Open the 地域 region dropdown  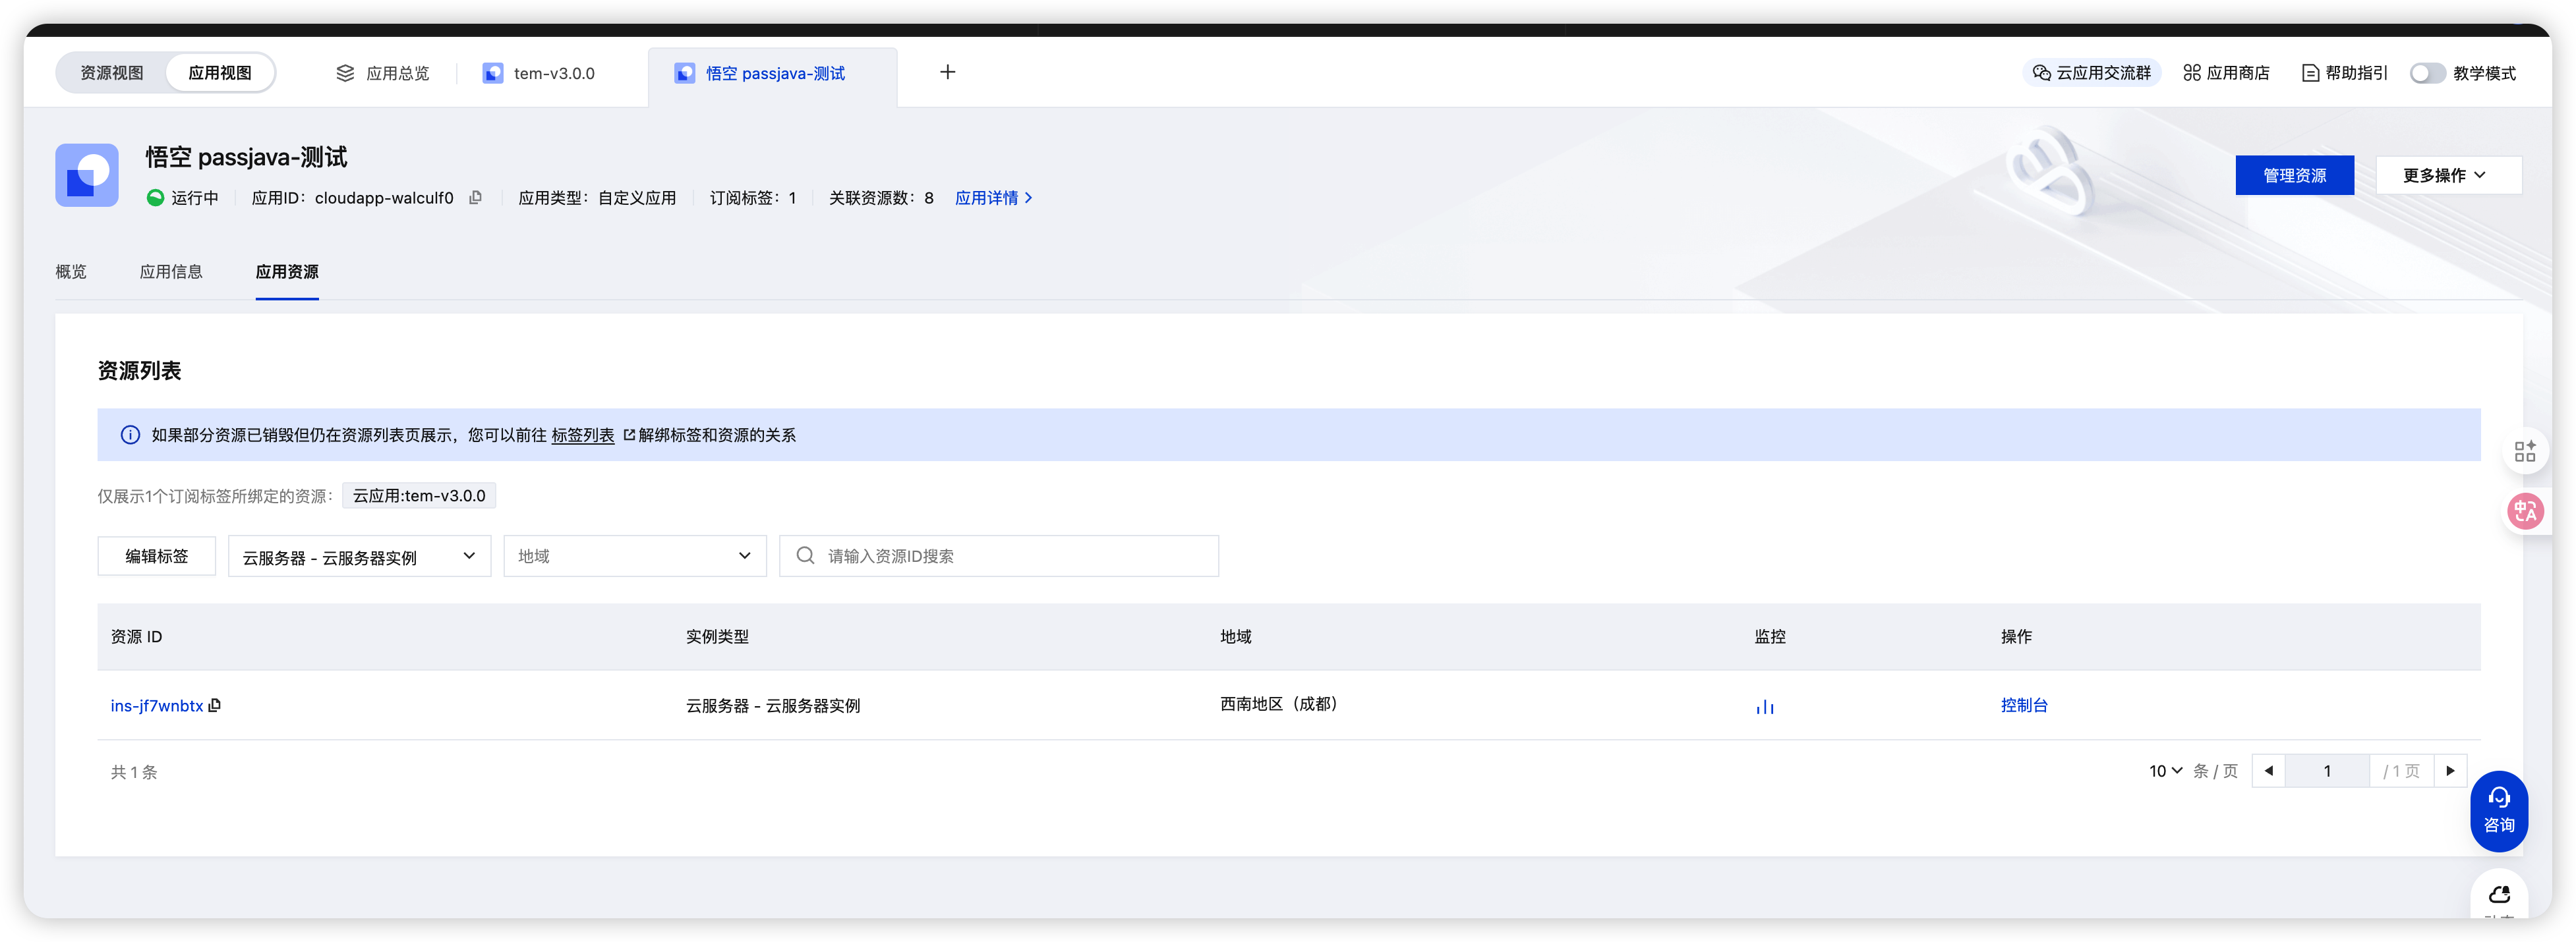(x=634, y=557)
